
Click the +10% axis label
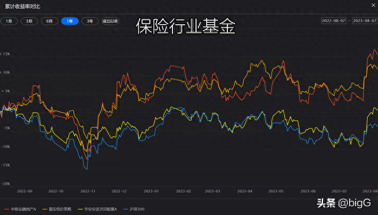pyautogui.click(x=5, y=72)
